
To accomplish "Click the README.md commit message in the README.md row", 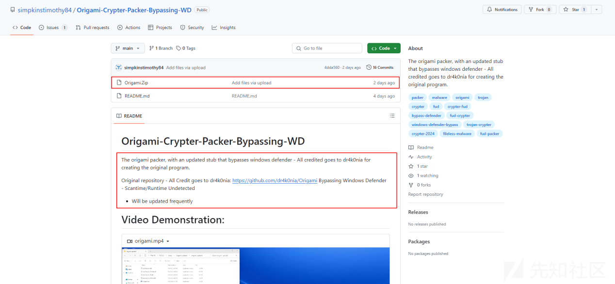I will 244,96.
